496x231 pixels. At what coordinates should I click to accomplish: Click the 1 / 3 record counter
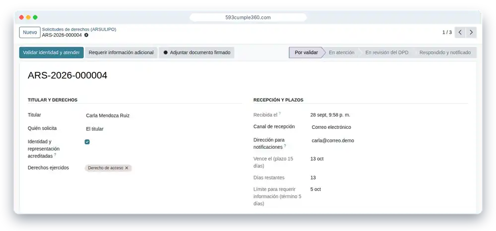point(447,32)
